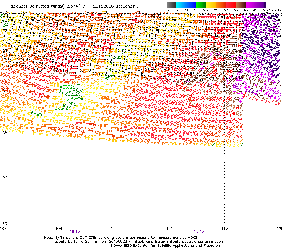Click the first note line beginning 'Note: 1) Times are GMT'
The height and width of the screenshot is (248, 283).
(x=121, y=238)
